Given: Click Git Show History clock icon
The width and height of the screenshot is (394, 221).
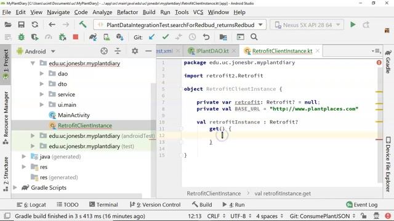Looking at the screenshot, I should tap(192, 37).
